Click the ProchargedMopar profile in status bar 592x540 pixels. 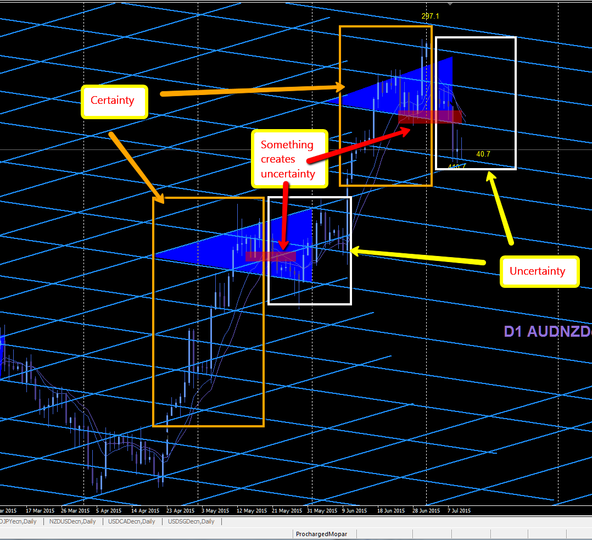click(321, 534)
